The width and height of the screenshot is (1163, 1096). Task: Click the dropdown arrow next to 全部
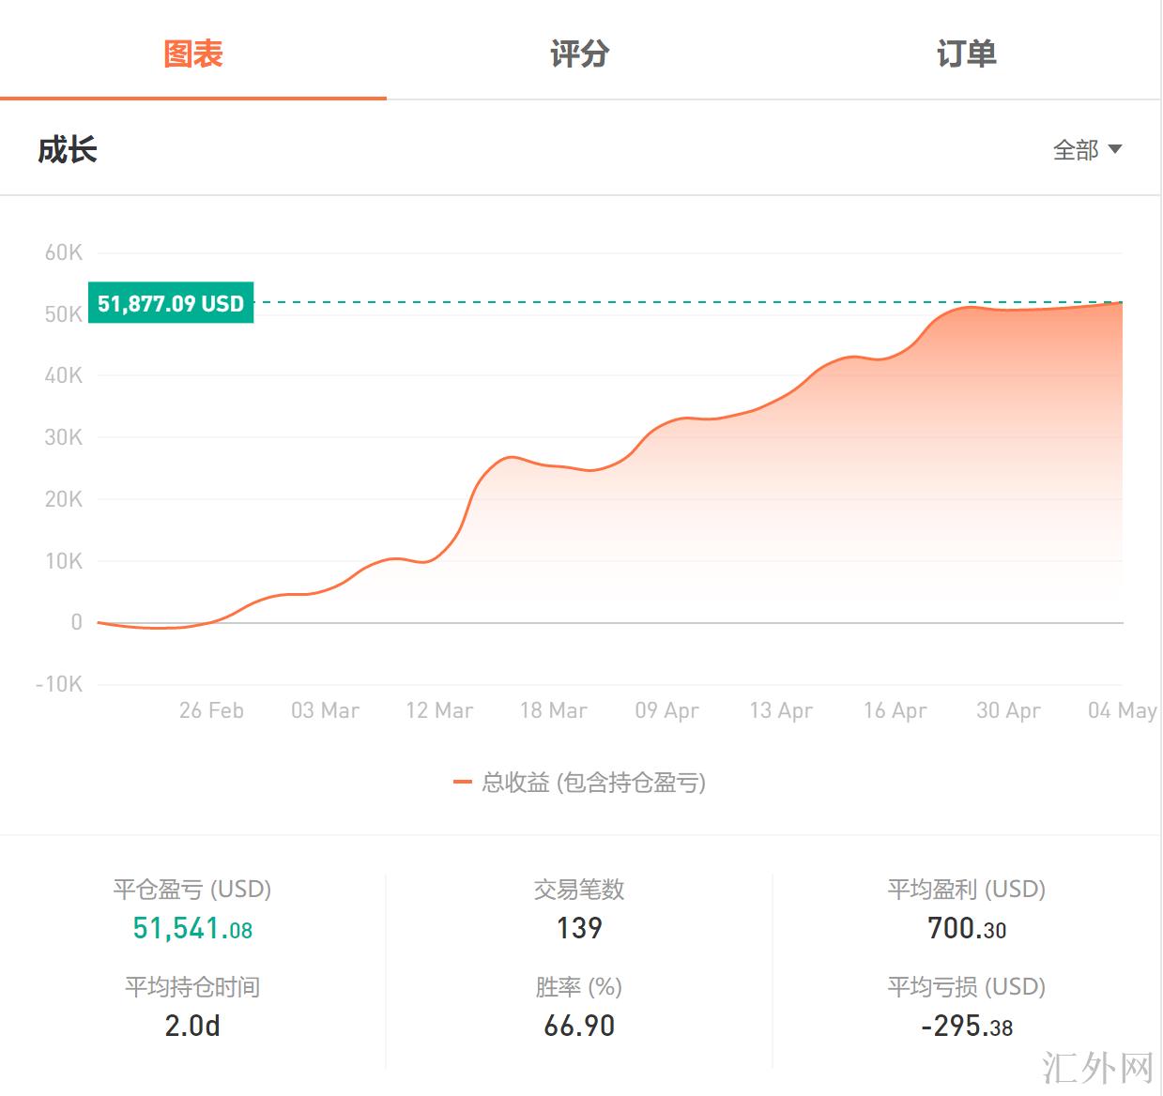pyautogui.click(x=1115, y=149)
